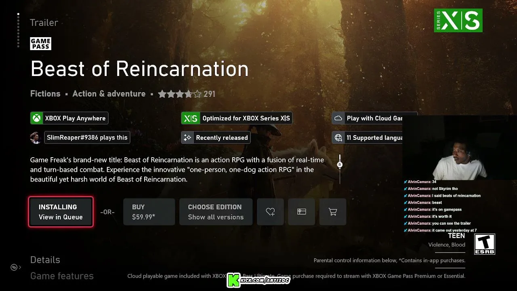This screenshot has width=517, height=291.
Task: Open the redeem code card icon button
Action: click(302, 212)
